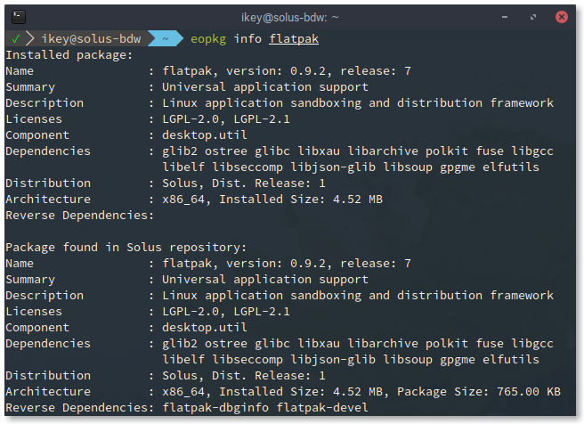
Task: Click the blue tilde directory segment
Action: pyautogui.click(x=166, y=39)
